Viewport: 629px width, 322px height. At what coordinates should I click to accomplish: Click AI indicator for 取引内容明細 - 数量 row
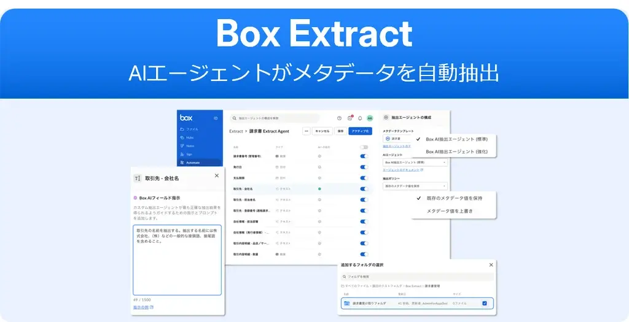tap(319, 255)
